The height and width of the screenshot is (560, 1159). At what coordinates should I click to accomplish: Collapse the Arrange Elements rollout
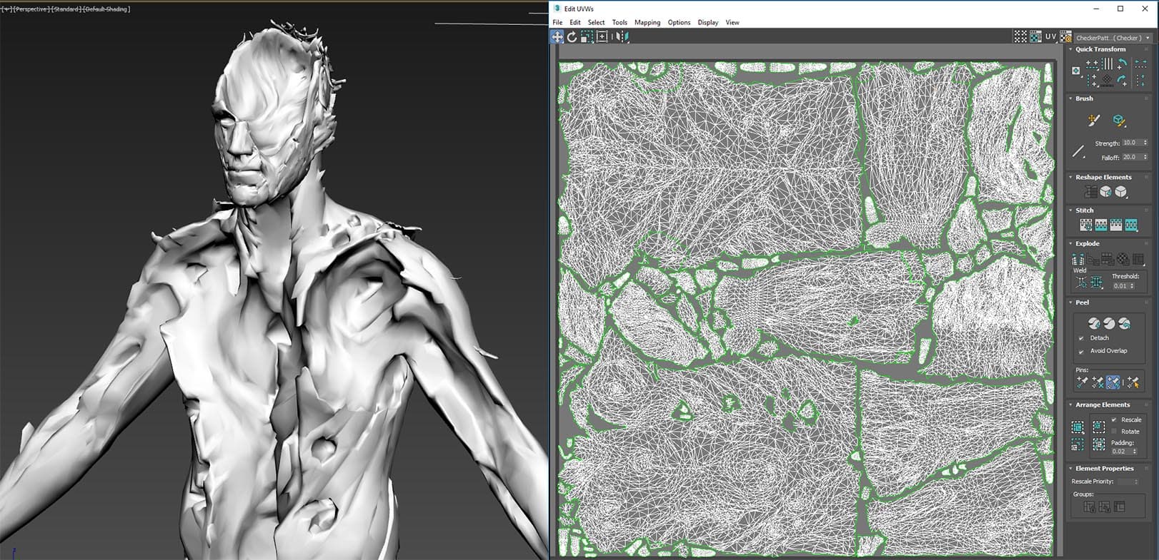click(x=1070, y=404)
